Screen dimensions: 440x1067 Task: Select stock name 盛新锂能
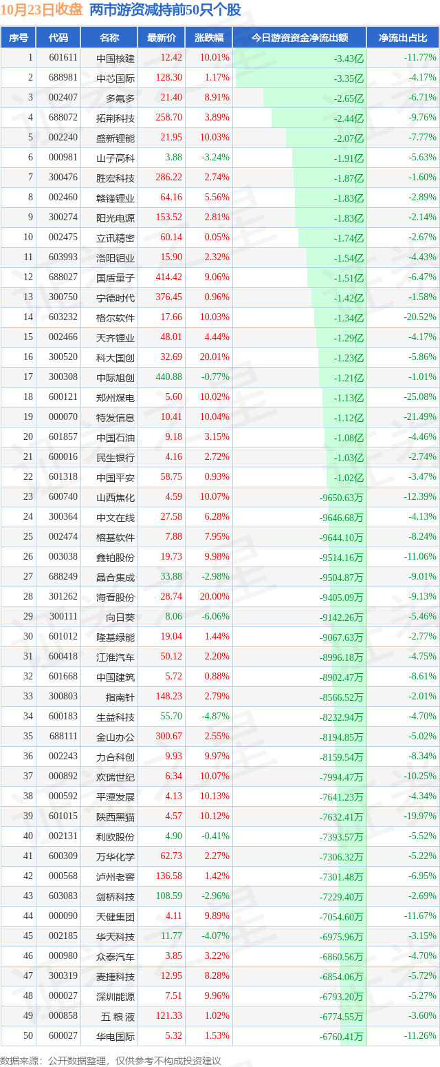click(x=115, y=138)
